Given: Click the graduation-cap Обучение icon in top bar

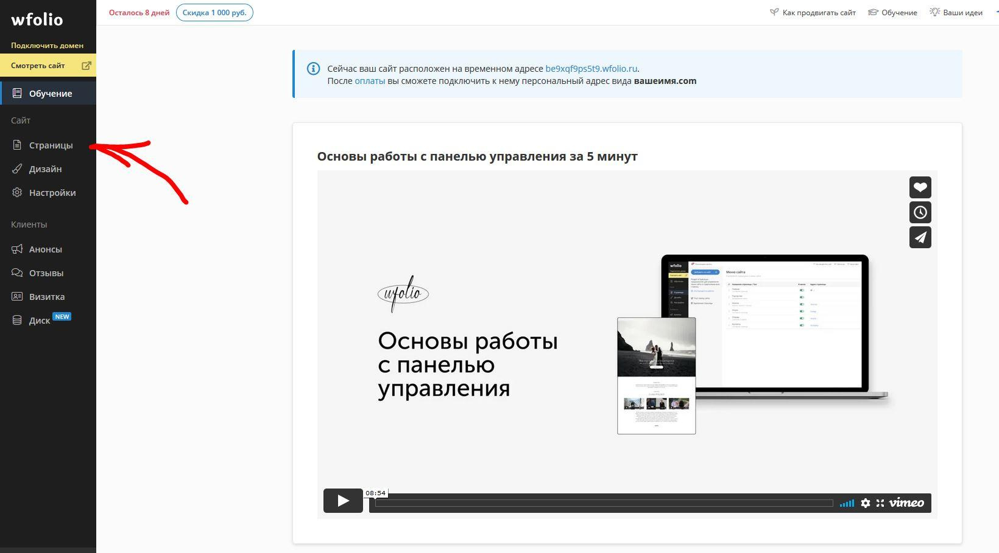Looking at the screenshot, I should click(874, 12).
